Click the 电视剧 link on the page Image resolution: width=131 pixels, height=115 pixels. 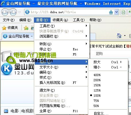coord(27,111)
